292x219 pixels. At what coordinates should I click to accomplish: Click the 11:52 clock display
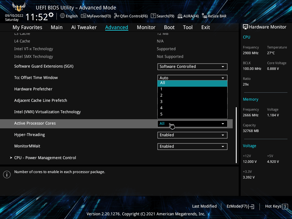click(37, 17)
